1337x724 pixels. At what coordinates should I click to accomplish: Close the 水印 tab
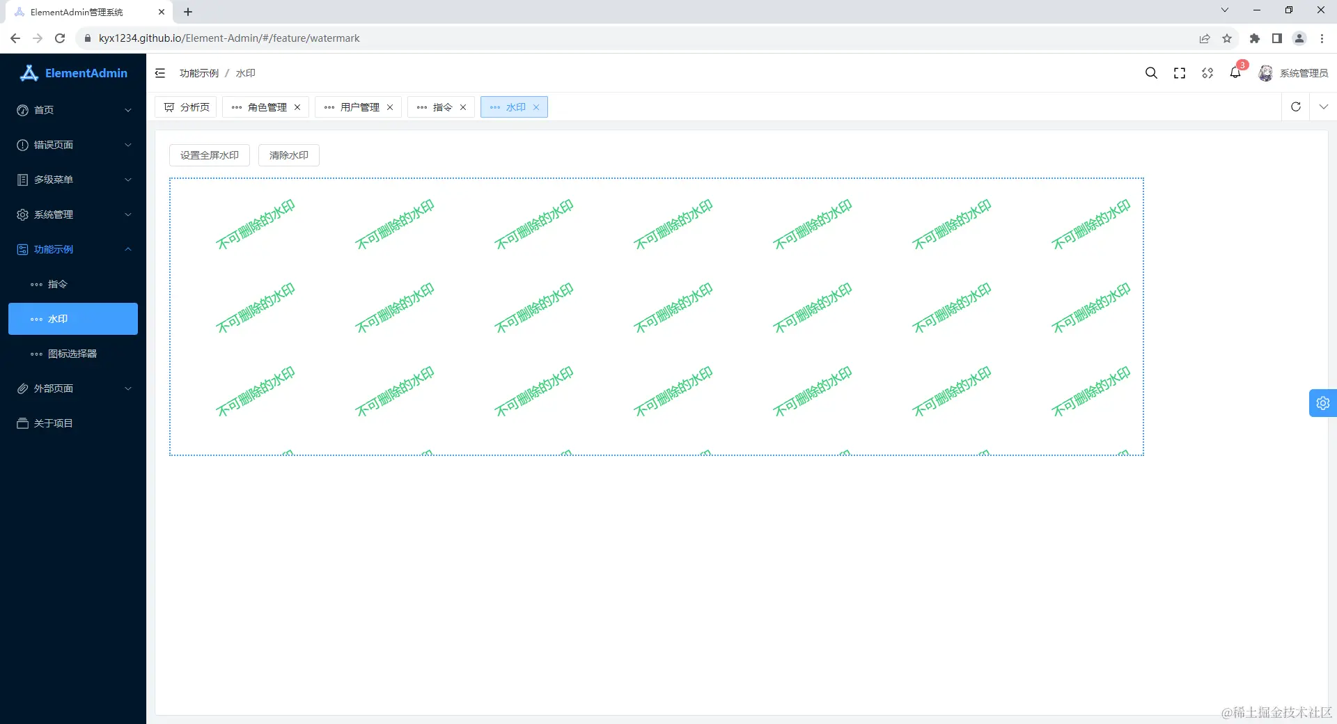536,107
